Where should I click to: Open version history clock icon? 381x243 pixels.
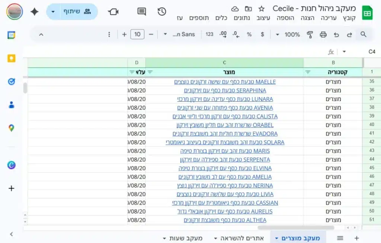tap(161, 12)
